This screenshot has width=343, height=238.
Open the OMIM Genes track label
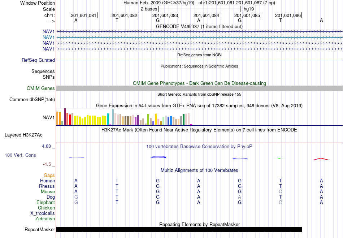point(41,88)
